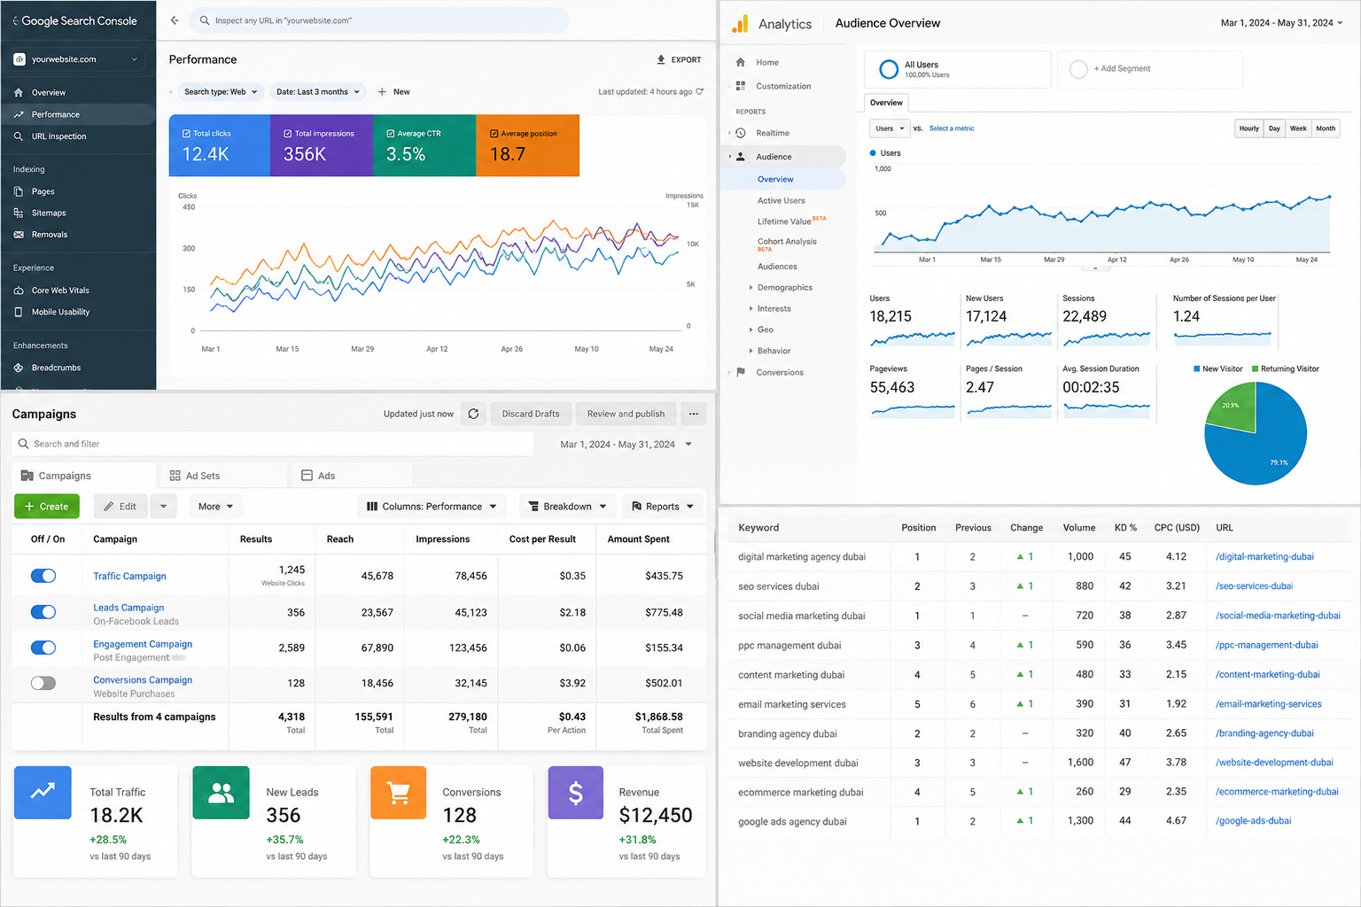Click the Search and filter campaigns field
Image resolution: width=1361 pixels, height=907 pixels.
pos(273,444)
